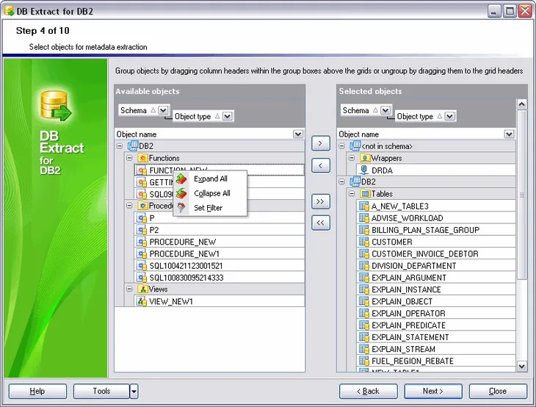This screenshot has width=536, height=407.
Task: Click the CUSTOMER table icon
Action: [x=363, y=242]
